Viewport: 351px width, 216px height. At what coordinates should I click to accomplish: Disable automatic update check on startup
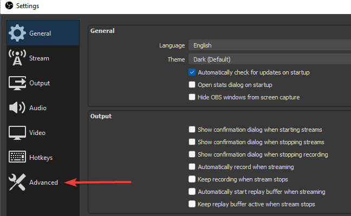point(192,72)
